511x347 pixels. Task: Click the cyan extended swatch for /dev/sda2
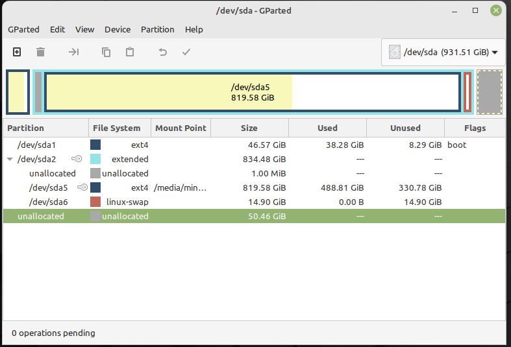[x=95, y=159]
